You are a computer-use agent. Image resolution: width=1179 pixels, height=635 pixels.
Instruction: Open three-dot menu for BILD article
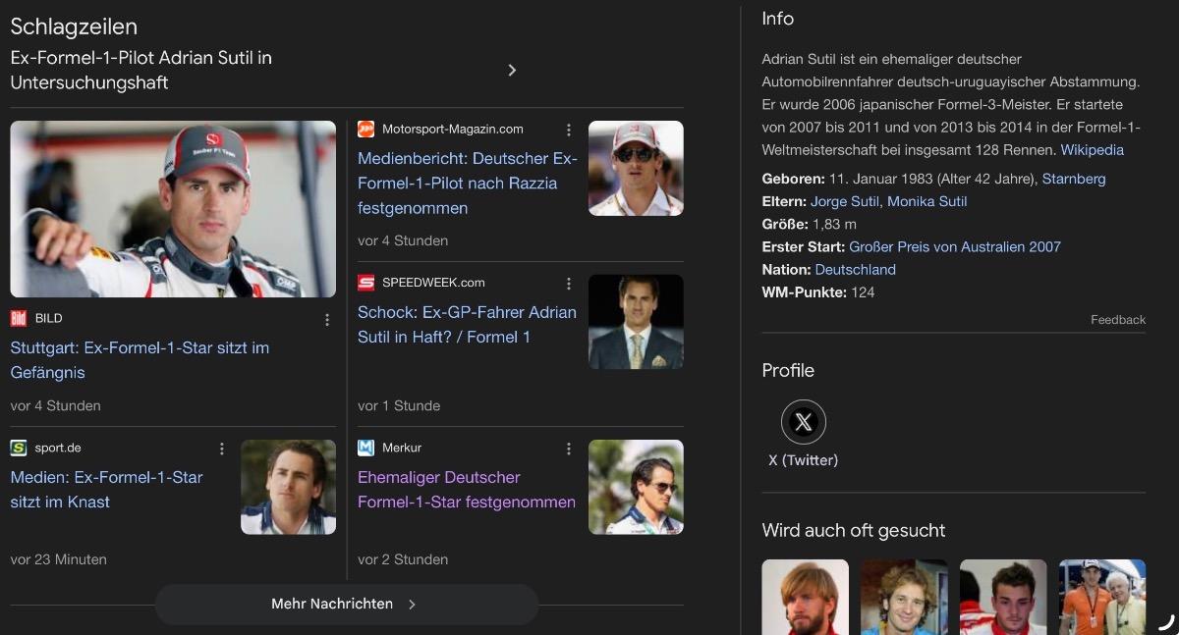[327, 319]
